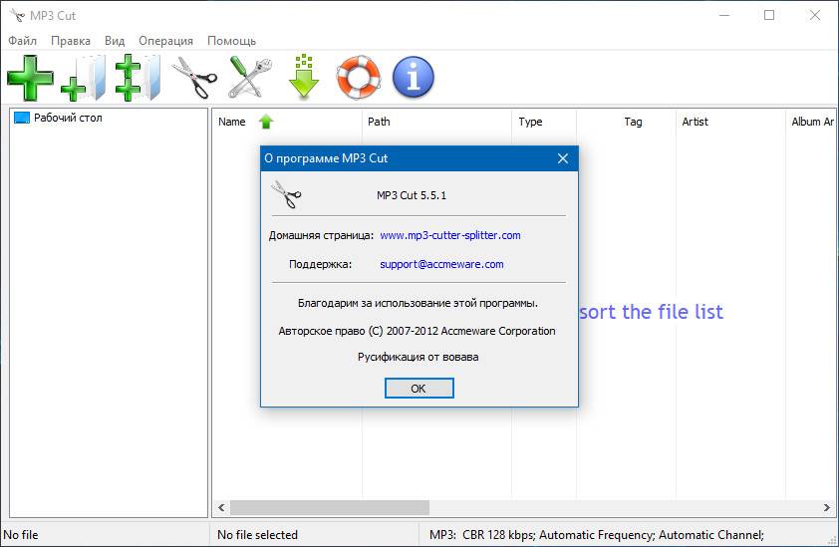
Task: Click the MP3 Cut title bar app icon
Action: (x=17, y=15)
